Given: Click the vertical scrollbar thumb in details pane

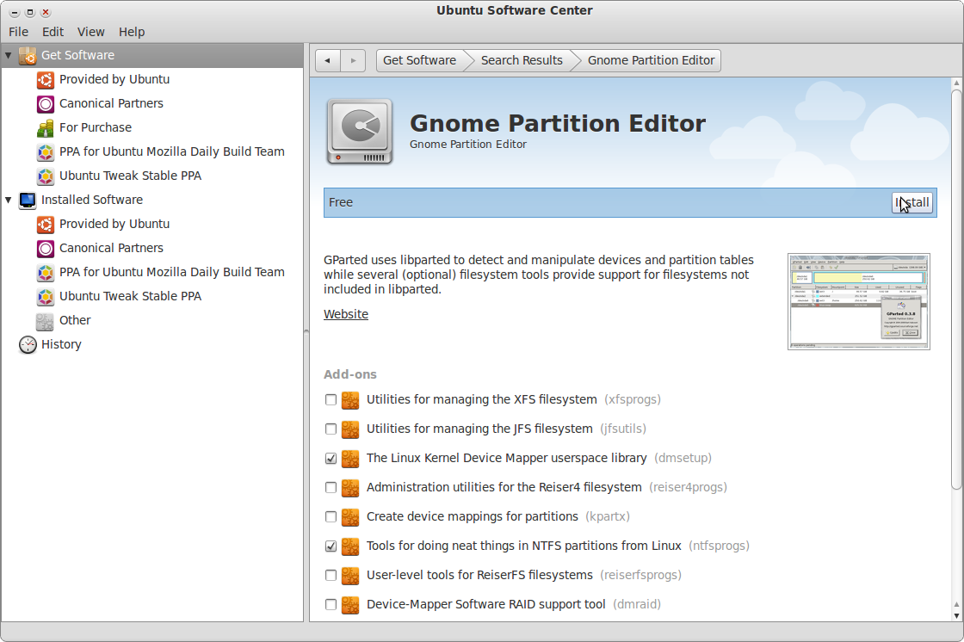Looking at the screenshot, I should [x=956, y=289].
